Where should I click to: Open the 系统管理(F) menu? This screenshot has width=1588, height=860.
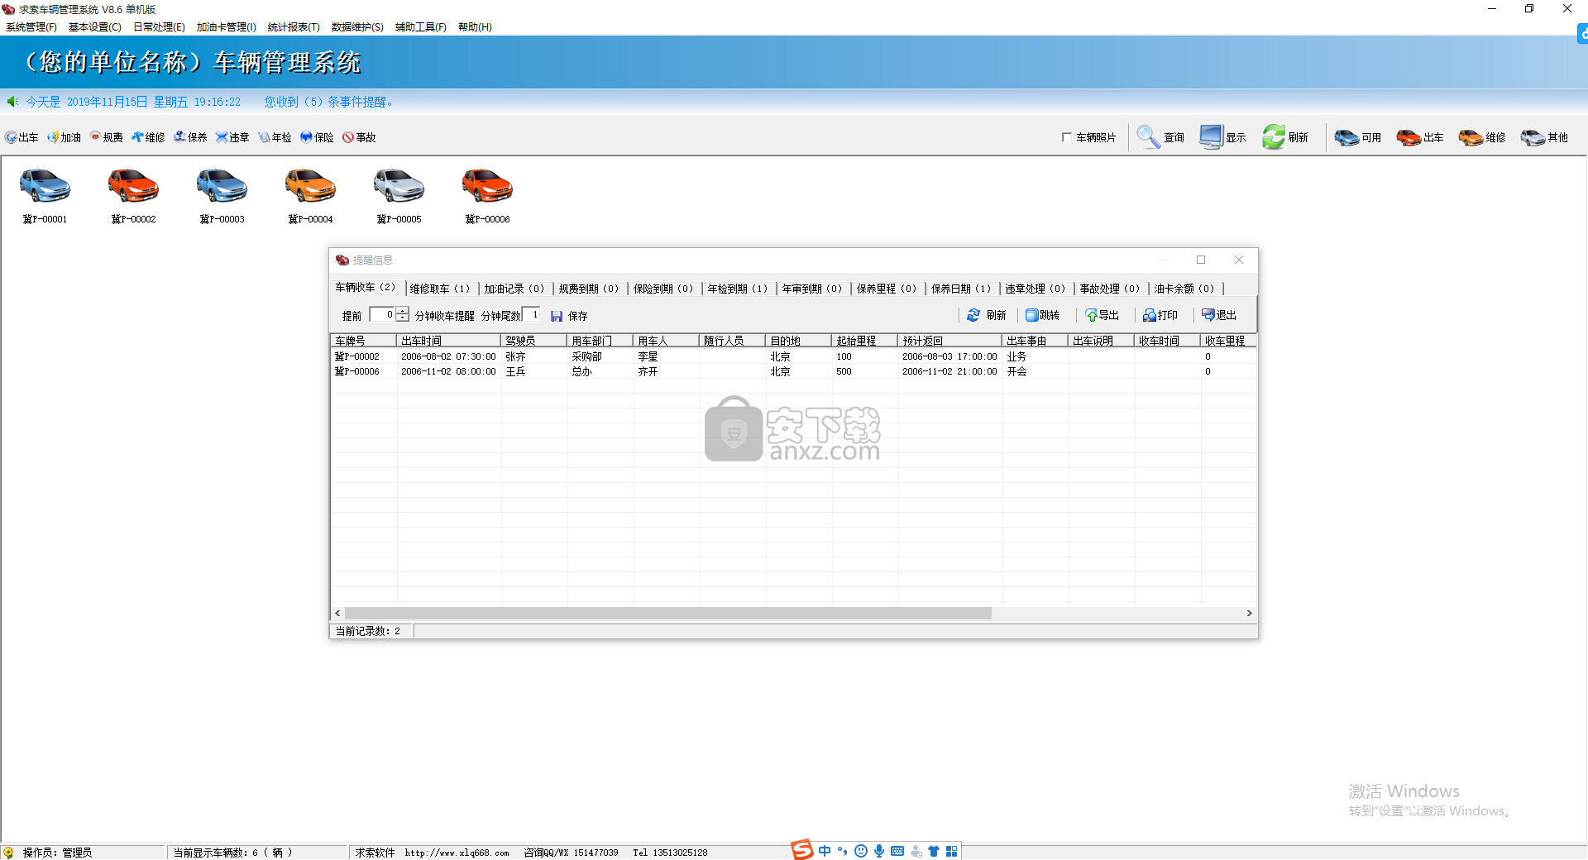(31, 27)
